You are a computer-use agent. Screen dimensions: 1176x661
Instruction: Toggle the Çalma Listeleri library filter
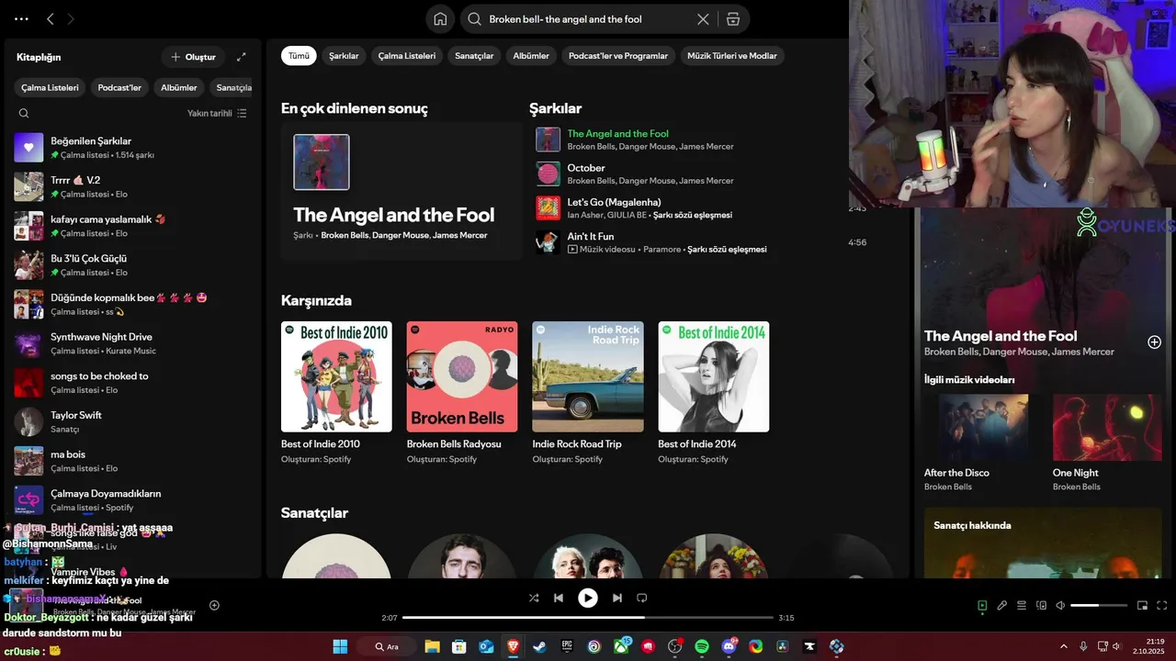point(51,88)
